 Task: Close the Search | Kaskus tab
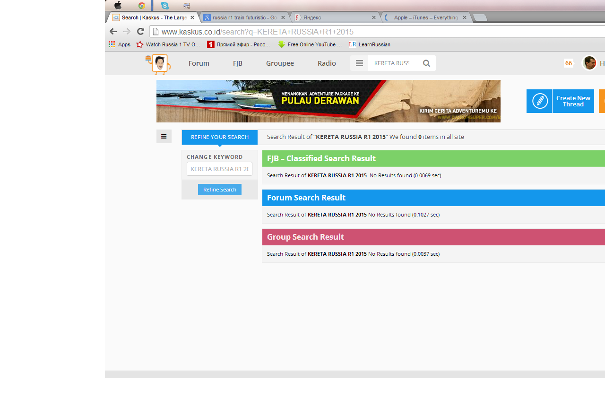pyautogui.click(x=192, y=17)
